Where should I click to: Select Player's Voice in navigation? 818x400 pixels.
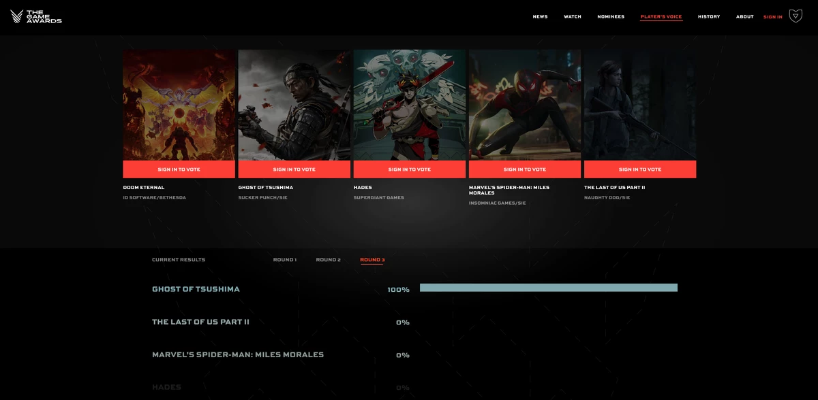(661, 16)
